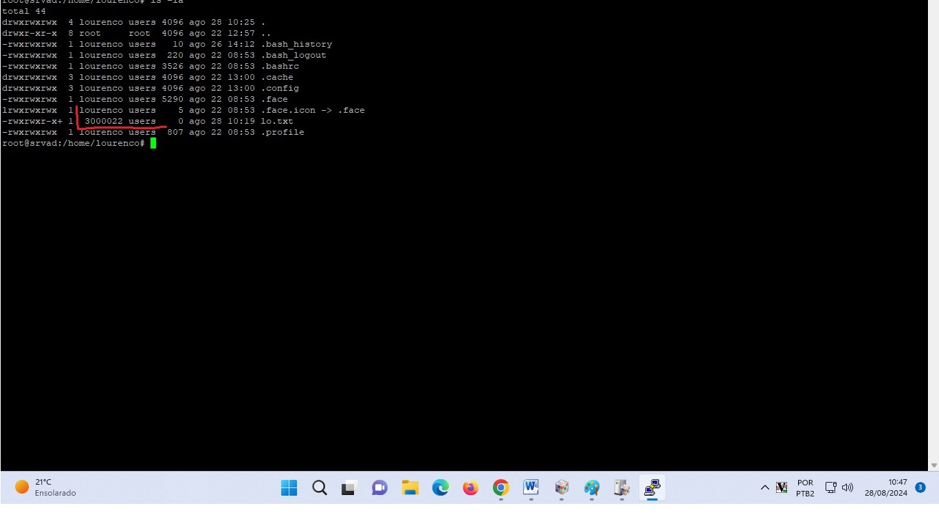Open the colored cube app in taskbar

tap(562, 487)
